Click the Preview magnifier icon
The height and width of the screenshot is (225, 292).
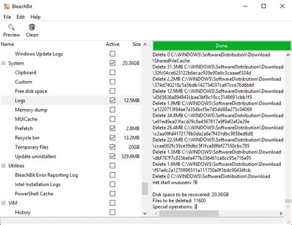click(x=11, y=27)
